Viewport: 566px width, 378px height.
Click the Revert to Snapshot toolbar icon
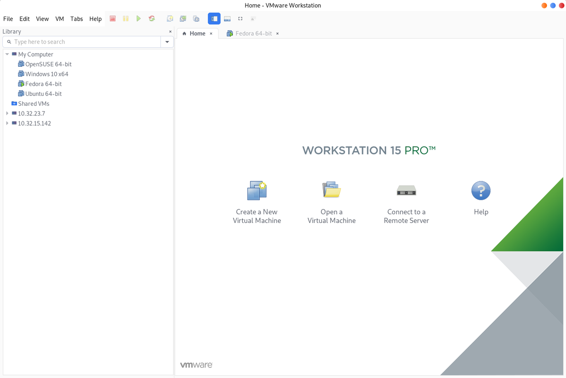[x=183, y=18]
